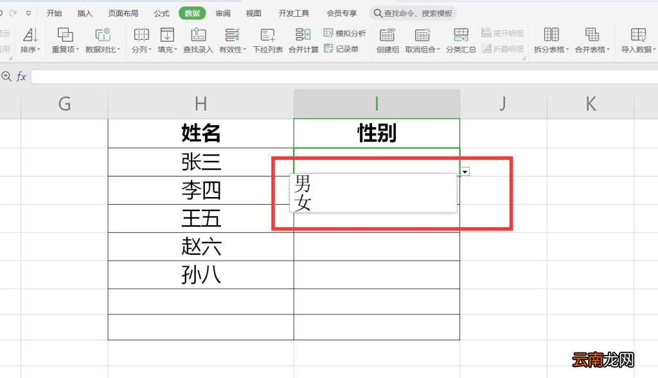Open the 审阅 tab
Viewport: 658px width, 378px height.
pyautogui.click(x=223, y=13)
